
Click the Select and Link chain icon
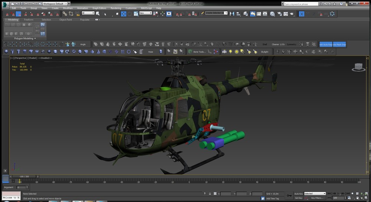[65, 14]
